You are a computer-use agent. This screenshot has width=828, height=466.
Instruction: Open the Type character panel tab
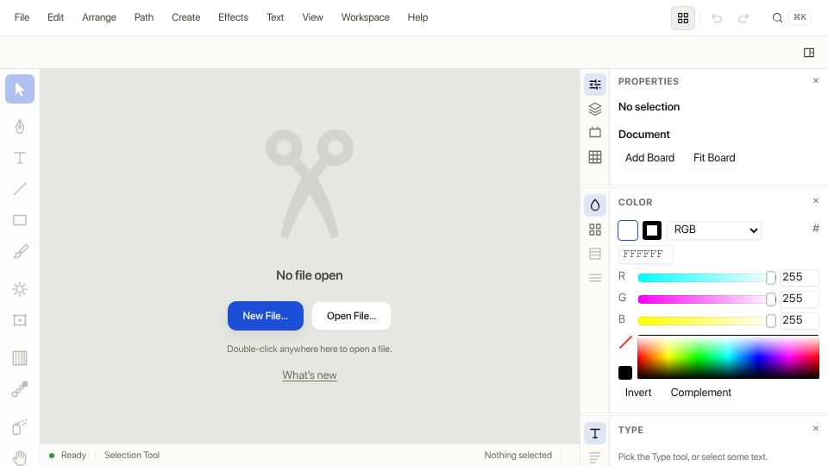pos(595,433)
